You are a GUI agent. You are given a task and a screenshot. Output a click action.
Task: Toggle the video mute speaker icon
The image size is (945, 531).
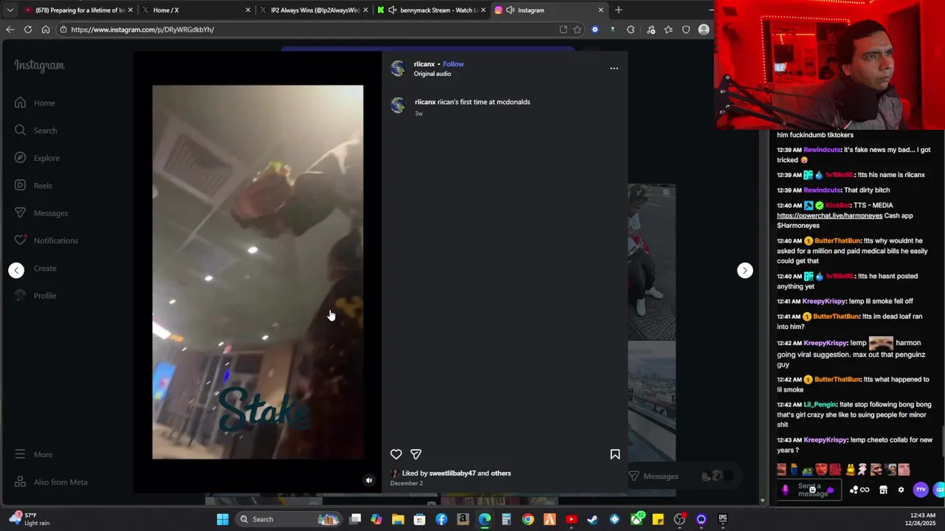369,480
